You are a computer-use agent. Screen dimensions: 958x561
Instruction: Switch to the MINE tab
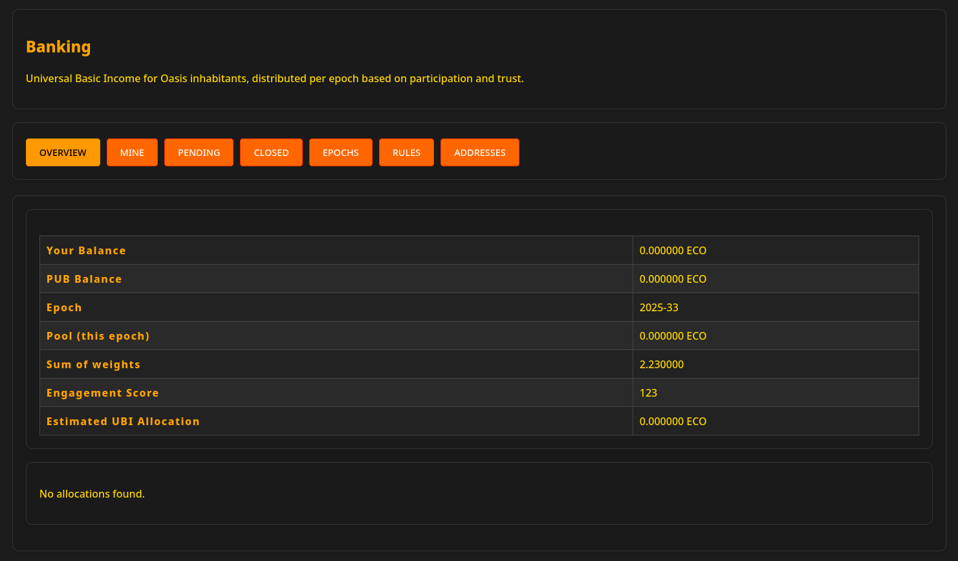(x=132, y=152)
